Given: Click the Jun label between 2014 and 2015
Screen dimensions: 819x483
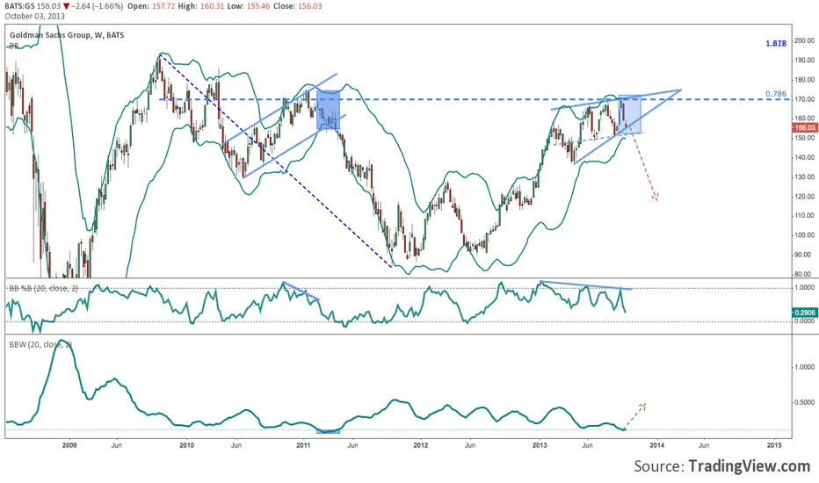Looking at the screenshot, I should click(704, 445).
